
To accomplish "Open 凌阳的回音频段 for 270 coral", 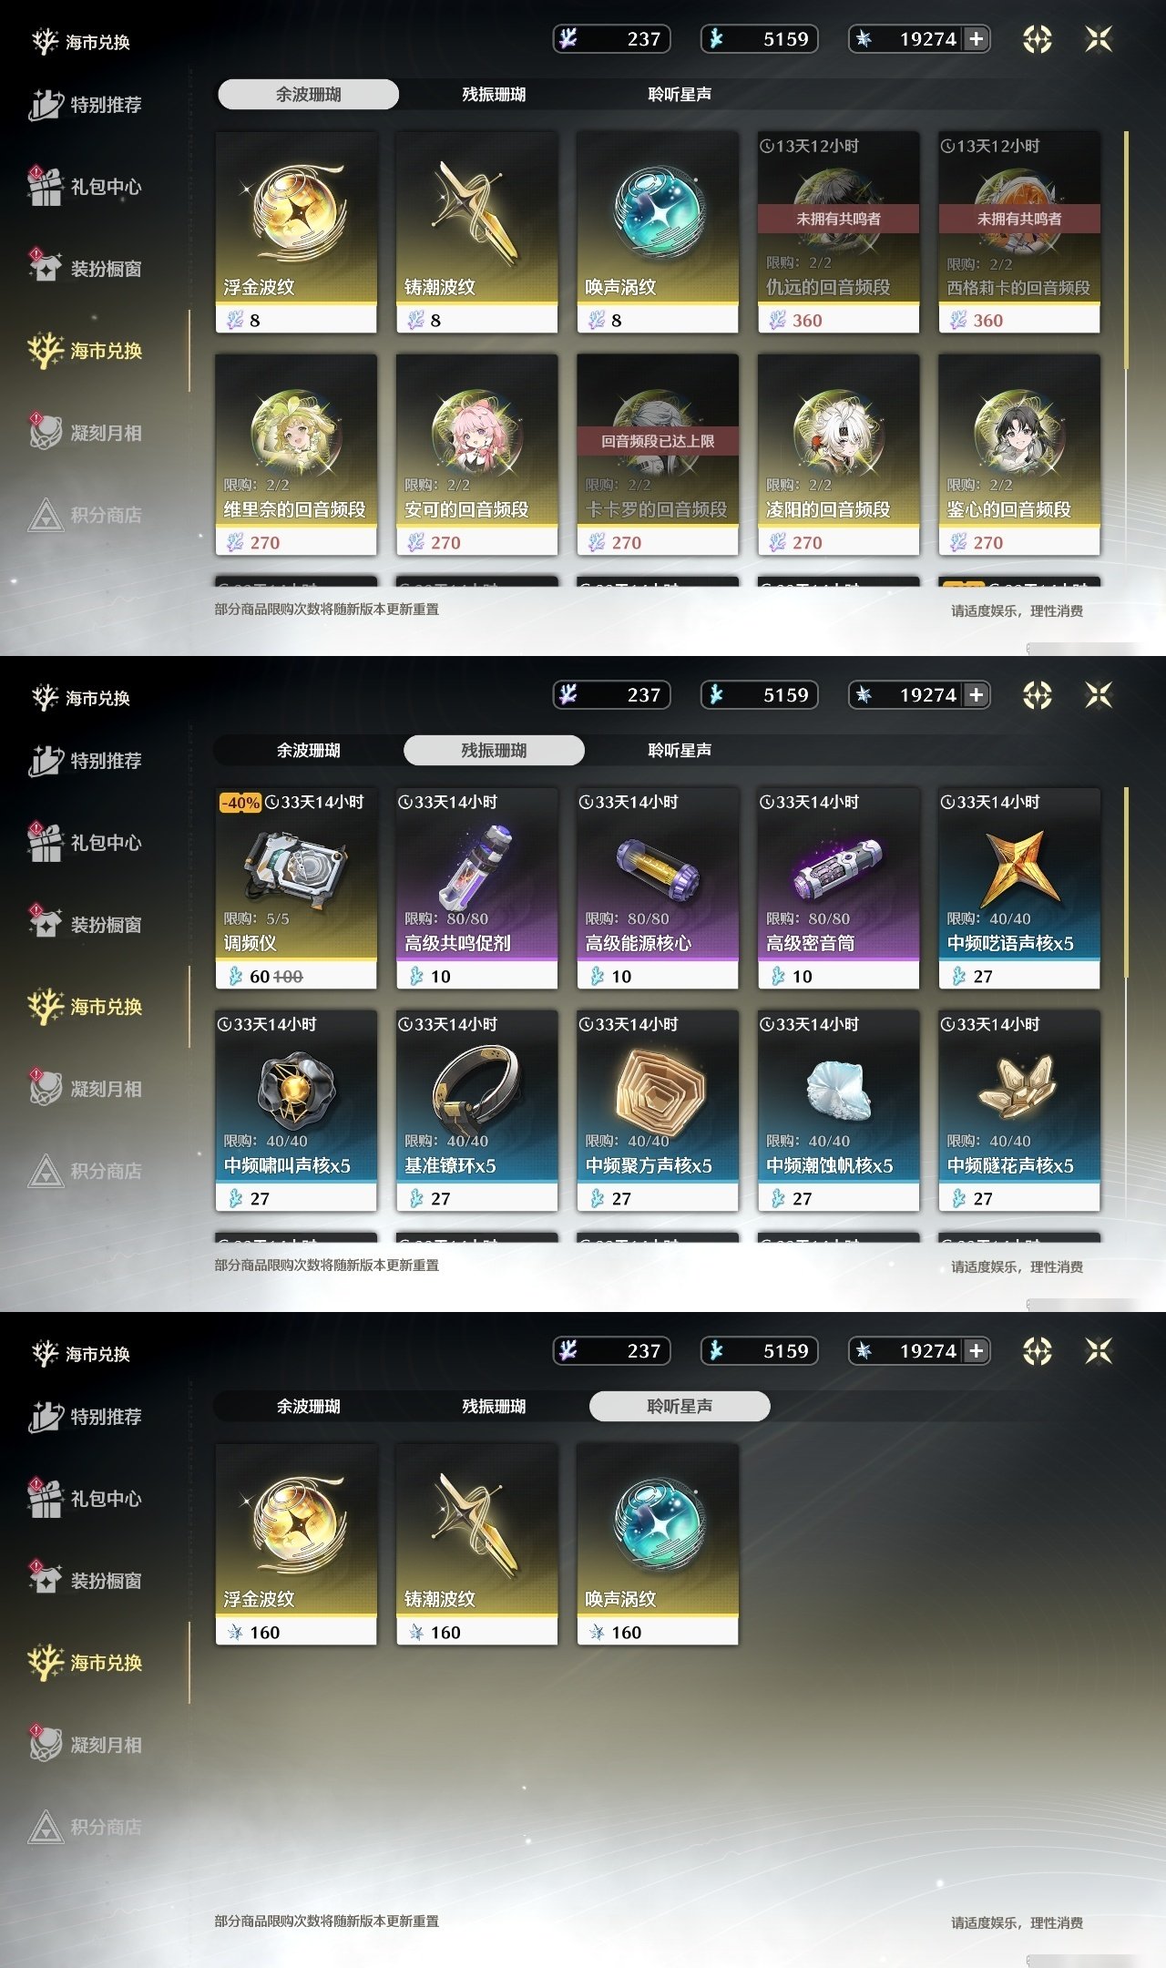I will click(x=838, y=455).
